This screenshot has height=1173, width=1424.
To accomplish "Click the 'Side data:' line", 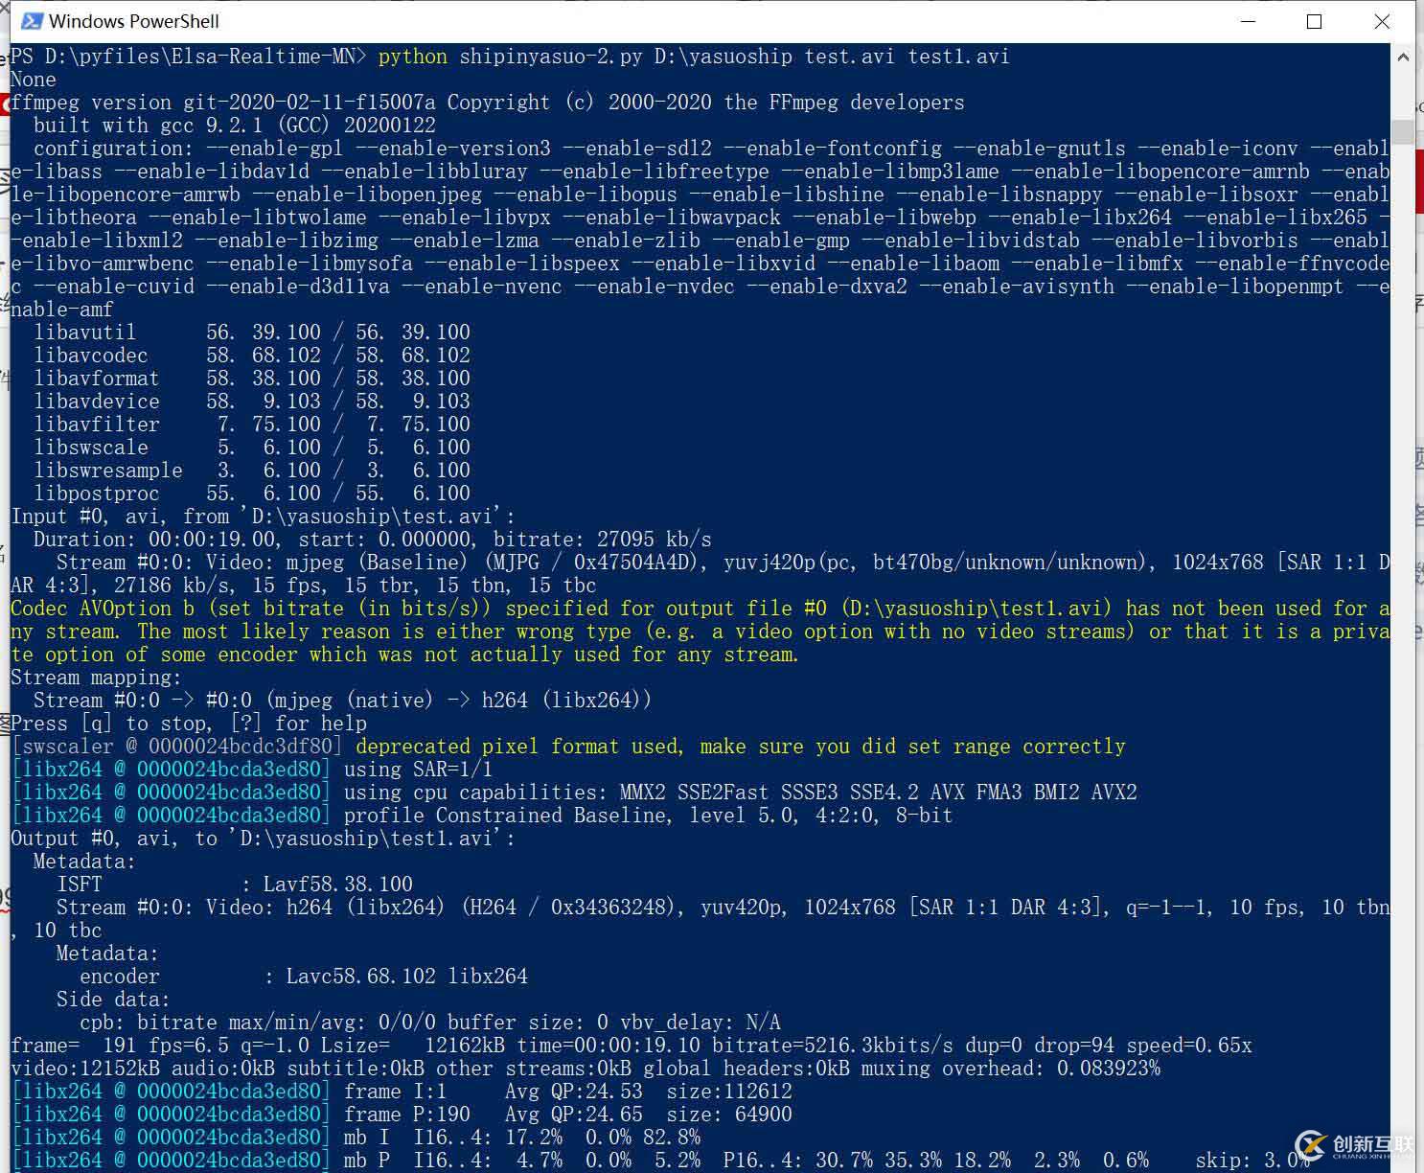I will [113, 1000].
